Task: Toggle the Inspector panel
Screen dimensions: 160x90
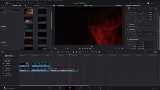Action: (x=151, y=3)
